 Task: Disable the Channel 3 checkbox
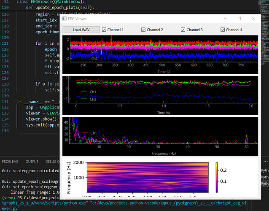tap(183, 30)
